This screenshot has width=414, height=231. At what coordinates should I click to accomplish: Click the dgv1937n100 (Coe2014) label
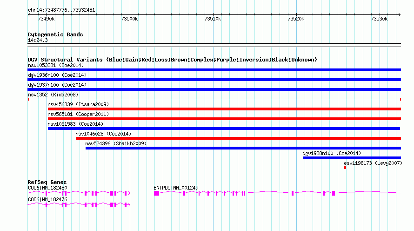coord(57,85)
